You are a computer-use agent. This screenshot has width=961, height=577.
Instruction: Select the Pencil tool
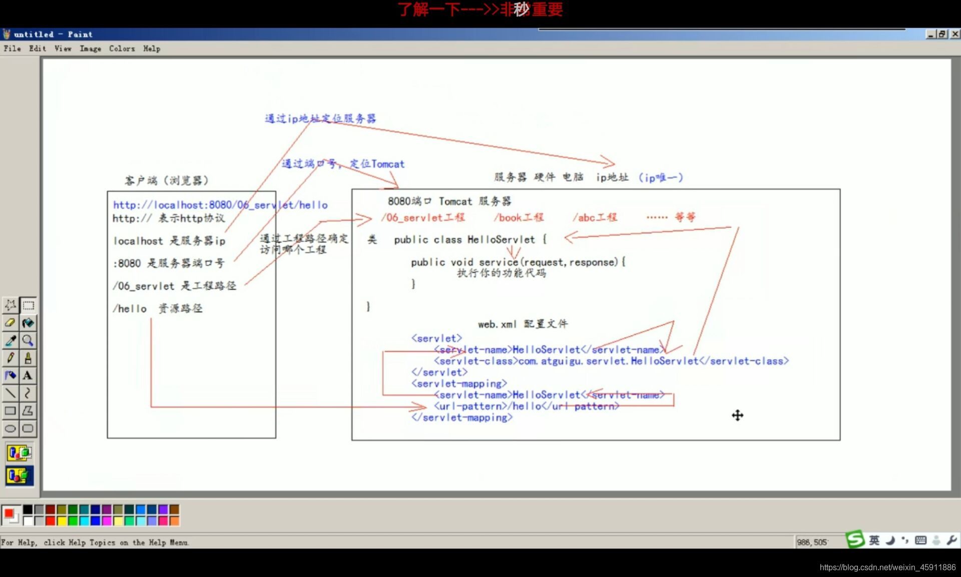pos(11,358)
